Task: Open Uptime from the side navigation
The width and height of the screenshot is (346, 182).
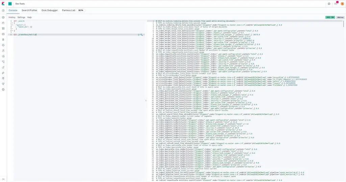Action: tap(3, 67)
